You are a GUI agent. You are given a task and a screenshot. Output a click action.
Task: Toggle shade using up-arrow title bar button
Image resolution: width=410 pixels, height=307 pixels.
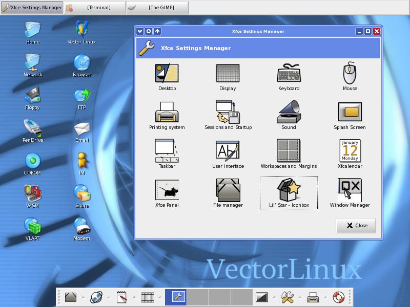pyautogui.click(x=157, y=31)
